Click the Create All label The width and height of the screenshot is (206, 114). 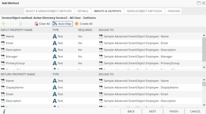tap(86, 24)
